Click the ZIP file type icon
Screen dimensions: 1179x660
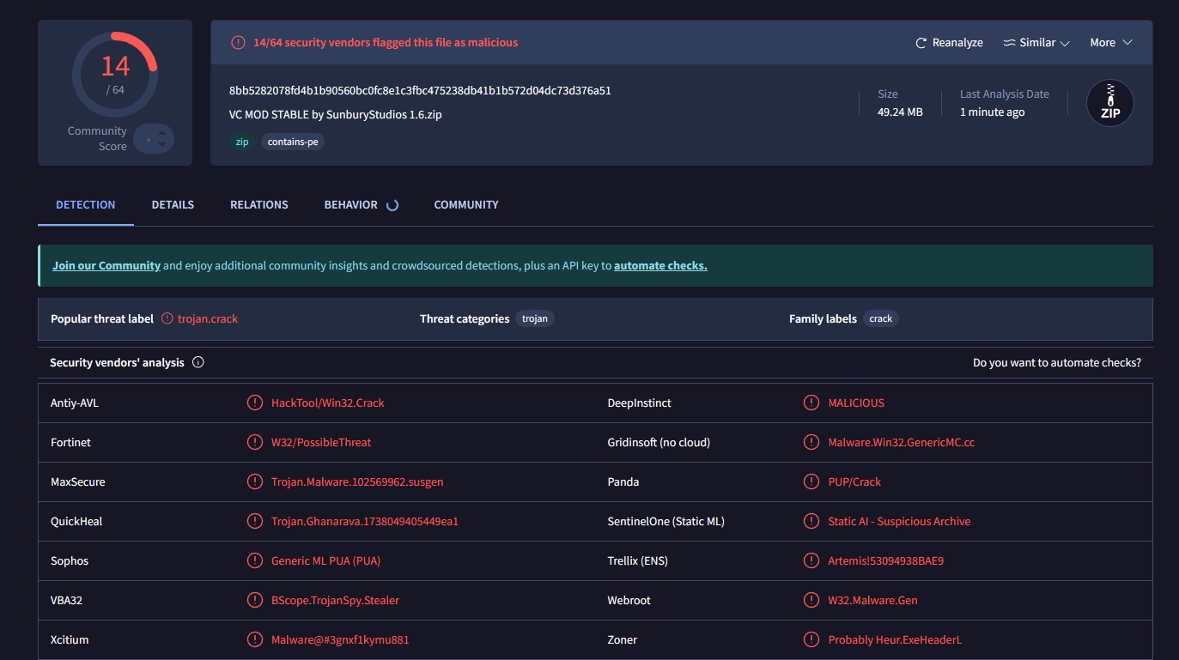(1110, 103)
